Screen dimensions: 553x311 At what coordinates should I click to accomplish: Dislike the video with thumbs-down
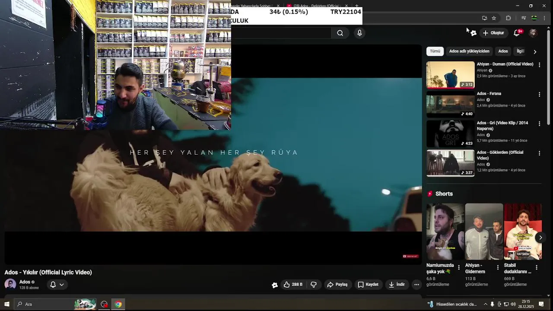(314, 285)
